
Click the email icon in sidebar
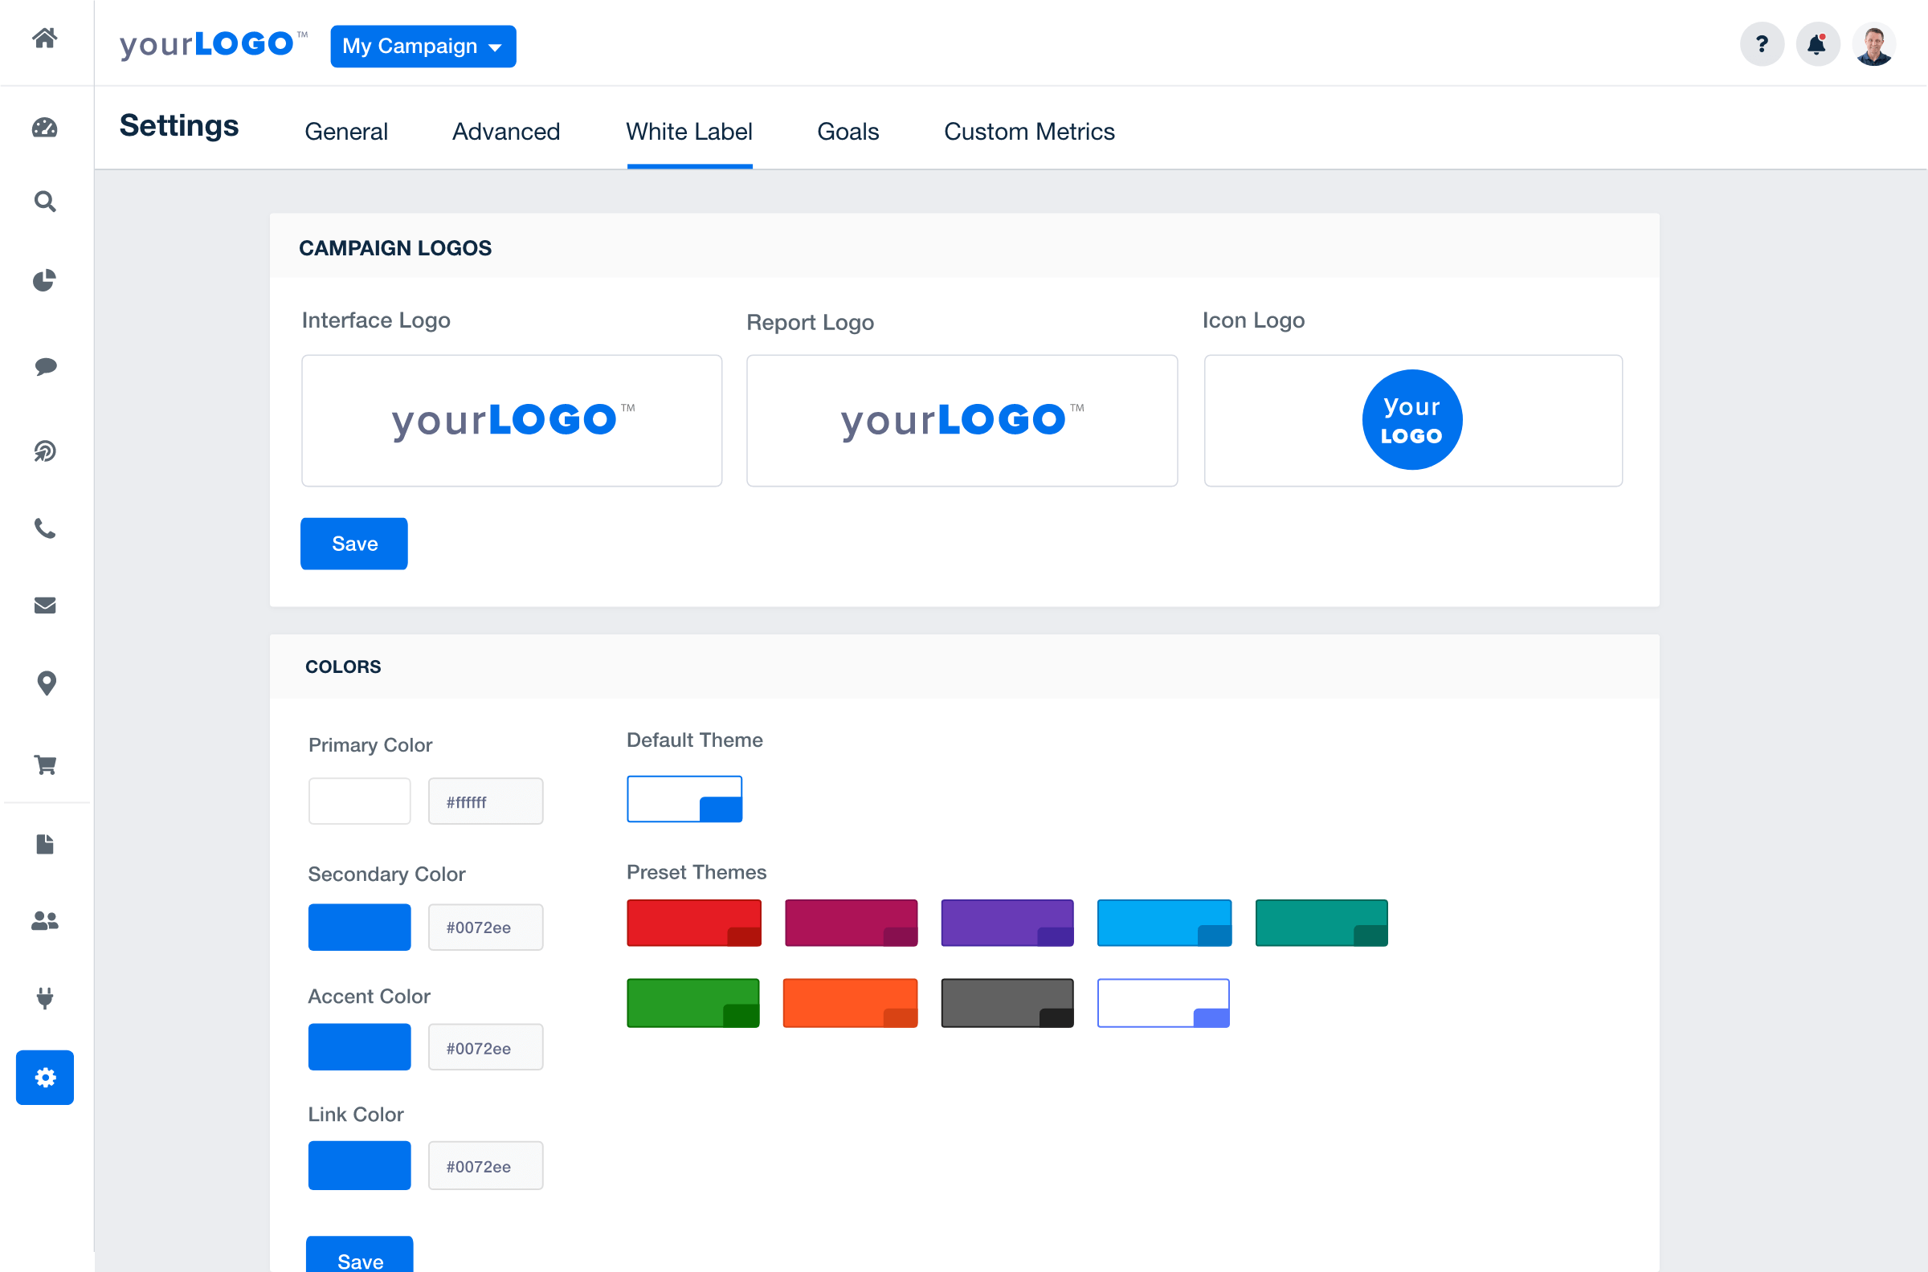coord(44,605)
